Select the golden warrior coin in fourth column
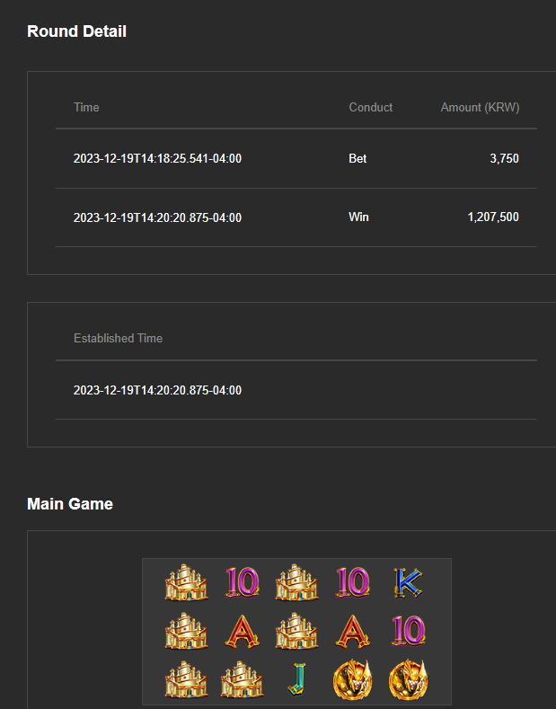Screen dimensions: 556x709 353,679
